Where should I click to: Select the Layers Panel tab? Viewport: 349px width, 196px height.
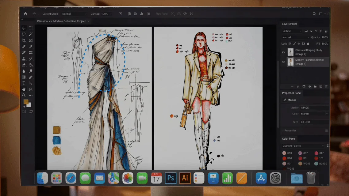pos(289,24)
